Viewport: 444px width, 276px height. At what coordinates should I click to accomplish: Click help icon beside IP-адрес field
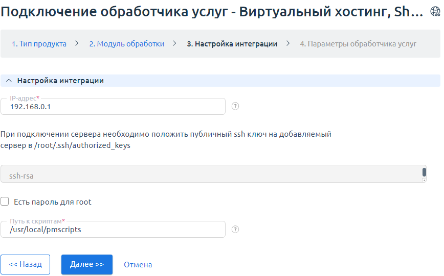(235, 107)
